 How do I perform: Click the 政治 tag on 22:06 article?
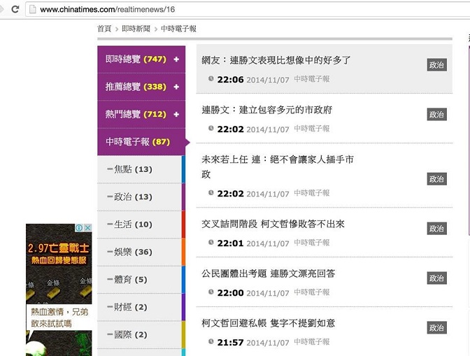coord(436,65)
